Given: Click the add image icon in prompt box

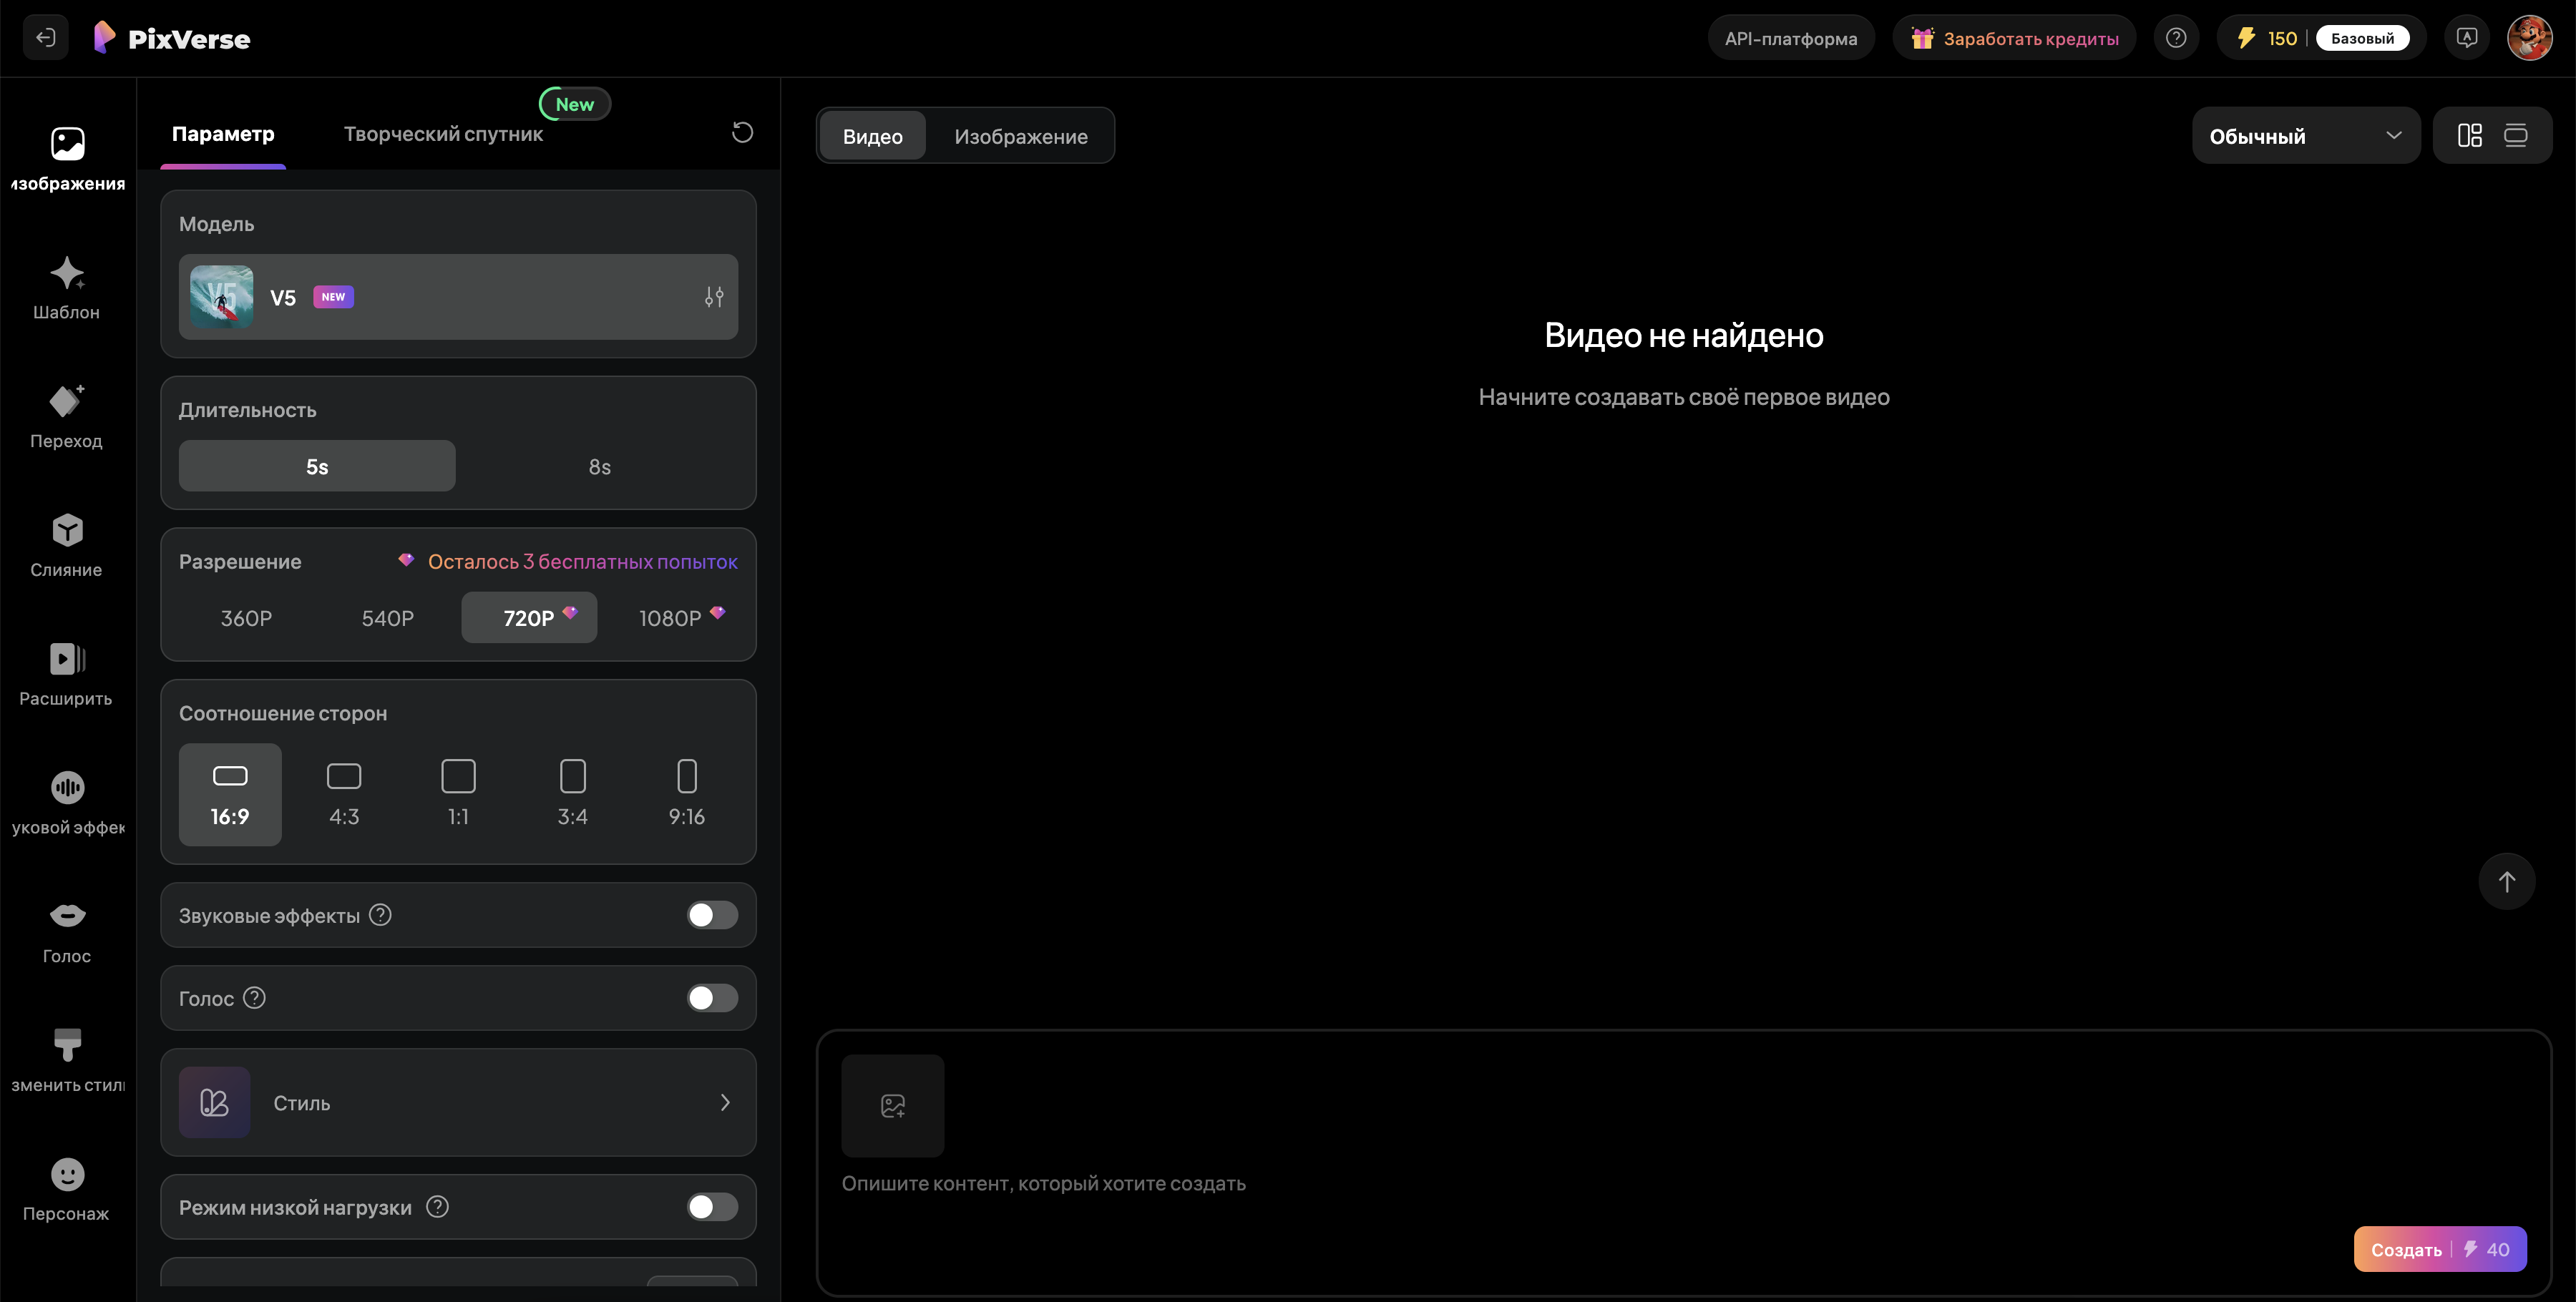Looking at the screenshot, I should (892, 1105).
